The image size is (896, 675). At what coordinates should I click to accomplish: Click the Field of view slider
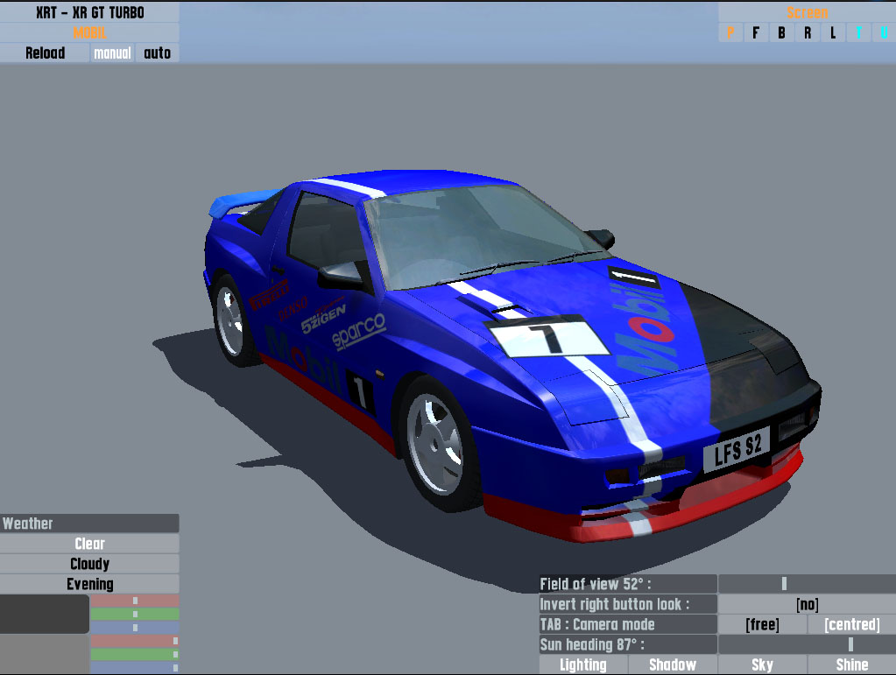807,584
